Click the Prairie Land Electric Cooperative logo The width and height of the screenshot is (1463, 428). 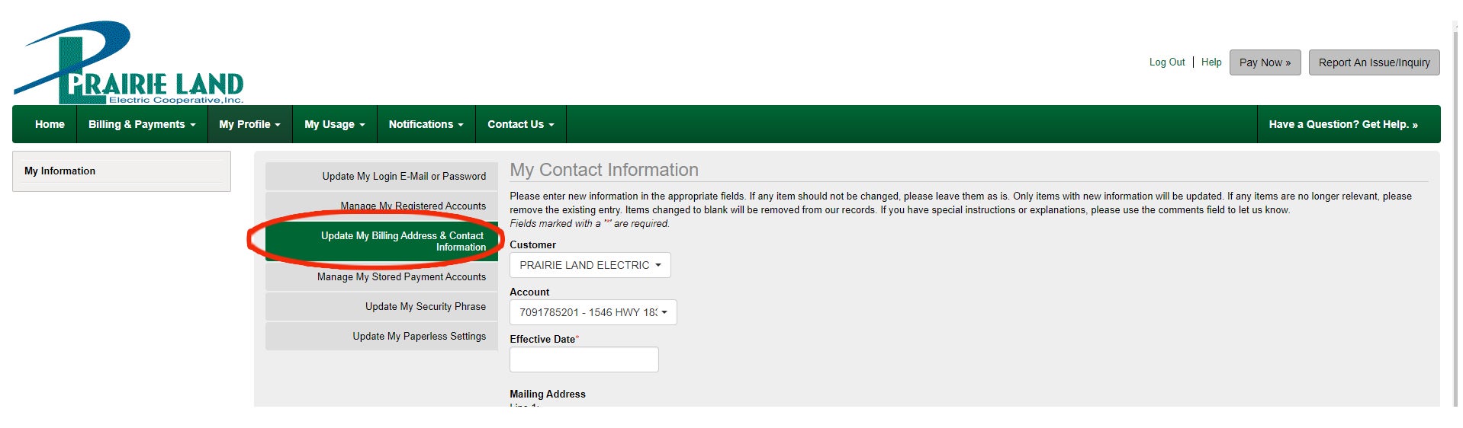pos(128,62)
